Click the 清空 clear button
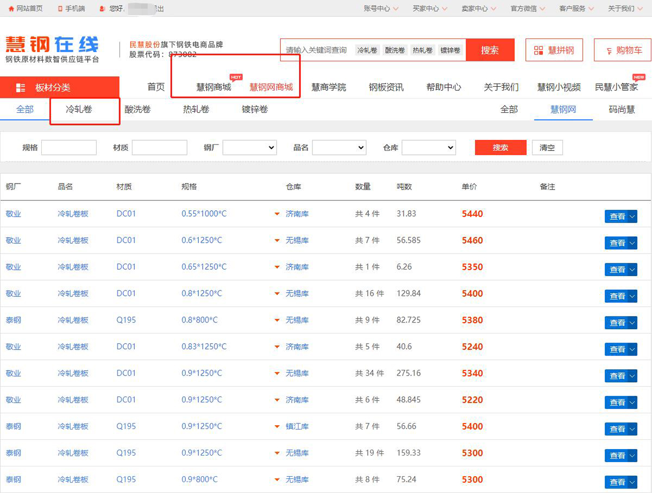This screenshot has height=493, width=652. click(x=547, y=148)
